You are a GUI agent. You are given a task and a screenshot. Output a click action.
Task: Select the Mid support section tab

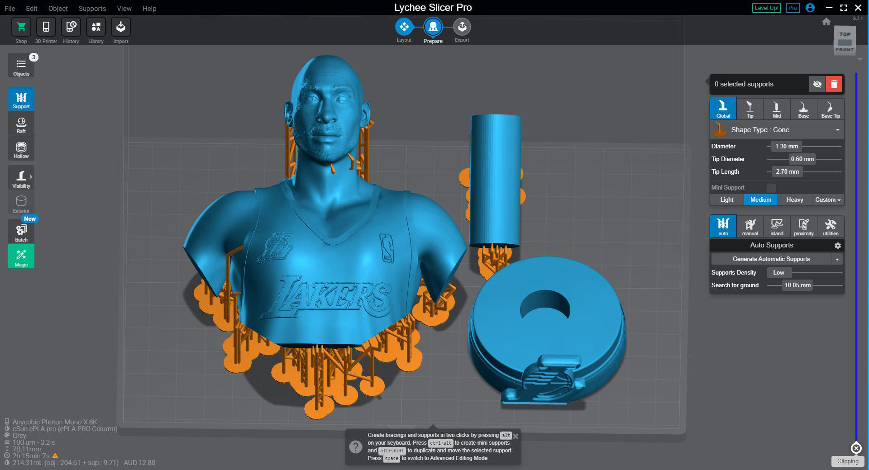coord(777,109)
